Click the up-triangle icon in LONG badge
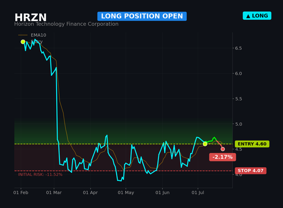The image size is (283, 208). pyautogui.click(x=248, y=16)
